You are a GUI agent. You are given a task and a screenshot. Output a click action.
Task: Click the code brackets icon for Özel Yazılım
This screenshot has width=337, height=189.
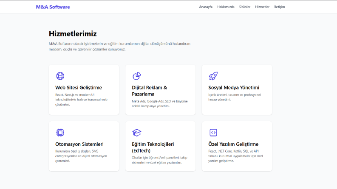click(213, 133)
